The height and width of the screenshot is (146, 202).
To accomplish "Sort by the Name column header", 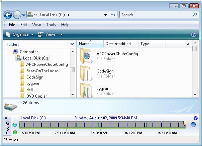I will click(90, 44).
